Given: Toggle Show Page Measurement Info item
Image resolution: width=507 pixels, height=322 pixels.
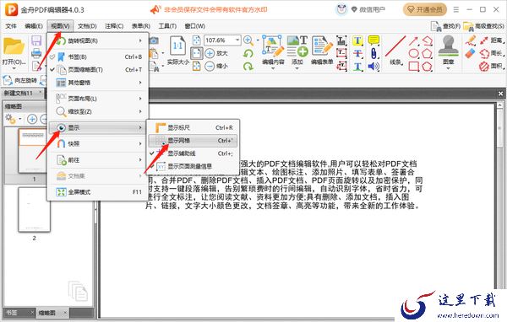Looking at the screenshot, I should tap(193, 167).
